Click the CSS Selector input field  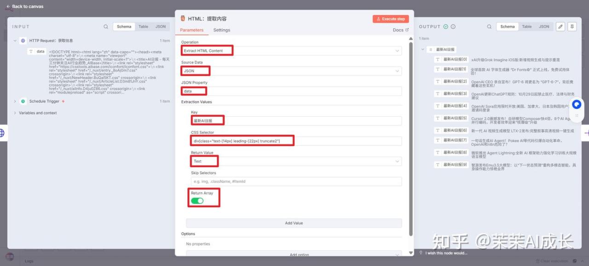coord(296,141)
